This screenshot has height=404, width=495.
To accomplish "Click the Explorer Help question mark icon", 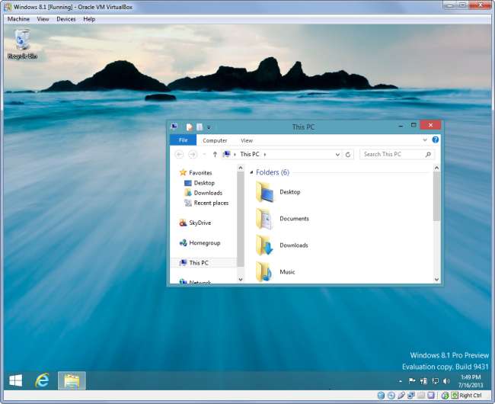I will (436, 140).
